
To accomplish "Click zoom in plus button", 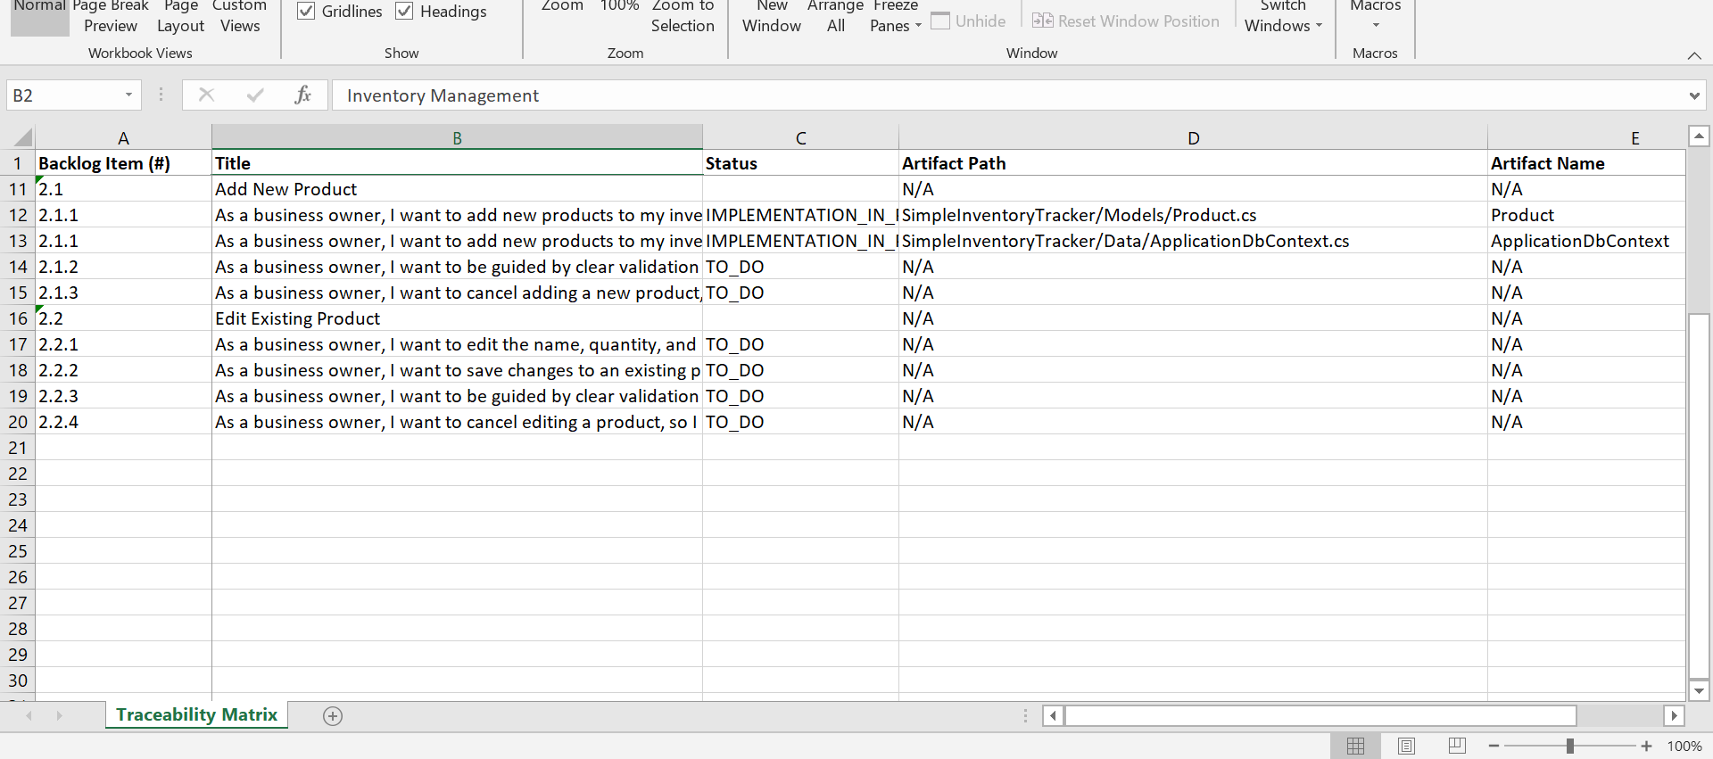I will pos(1646,746).
